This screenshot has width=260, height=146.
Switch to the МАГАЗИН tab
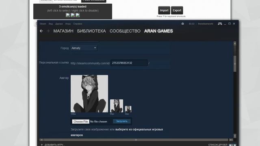pyautogui.click(x=63, y=31)
